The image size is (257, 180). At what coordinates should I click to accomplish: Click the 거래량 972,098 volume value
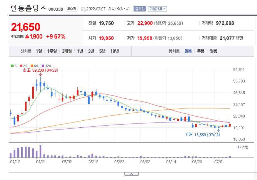pos(225,23)
